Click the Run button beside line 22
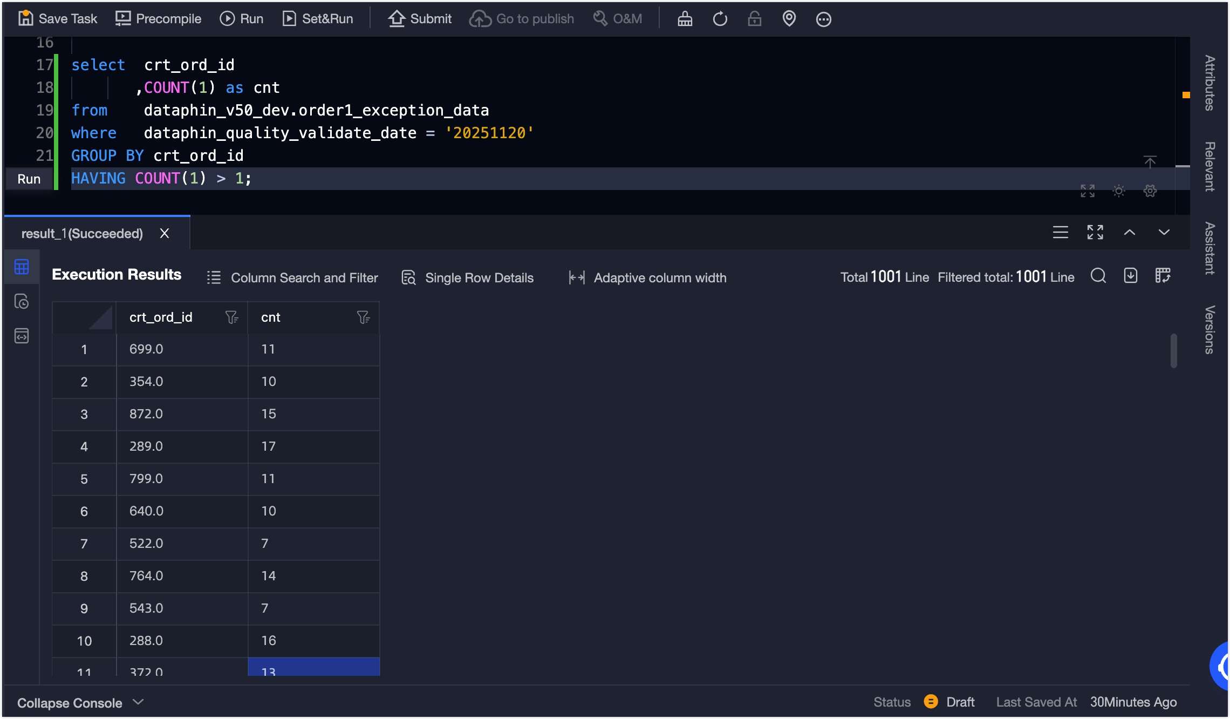 pos(29,179)
